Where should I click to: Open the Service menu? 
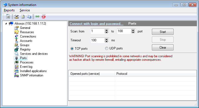click(x=25, y=10)
